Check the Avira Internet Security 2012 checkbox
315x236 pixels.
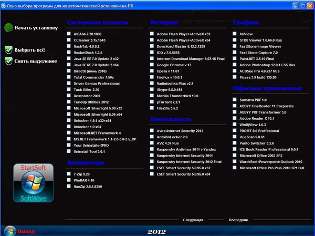[x=152, y=130]
